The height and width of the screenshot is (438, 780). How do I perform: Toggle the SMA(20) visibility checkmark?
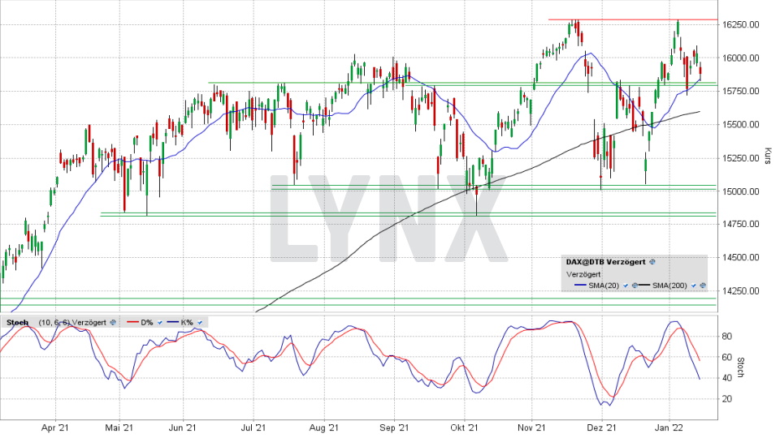(625, 286)
